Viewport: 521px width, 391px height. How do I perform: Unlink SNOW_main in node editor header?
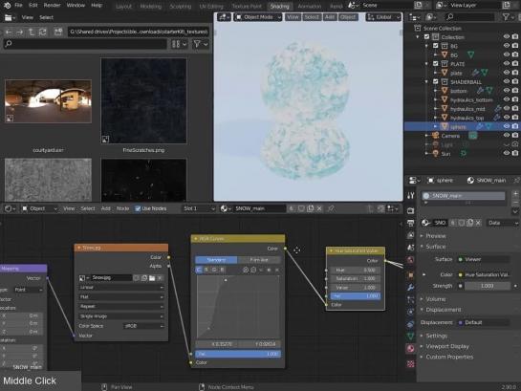click(x=319, y=208)
